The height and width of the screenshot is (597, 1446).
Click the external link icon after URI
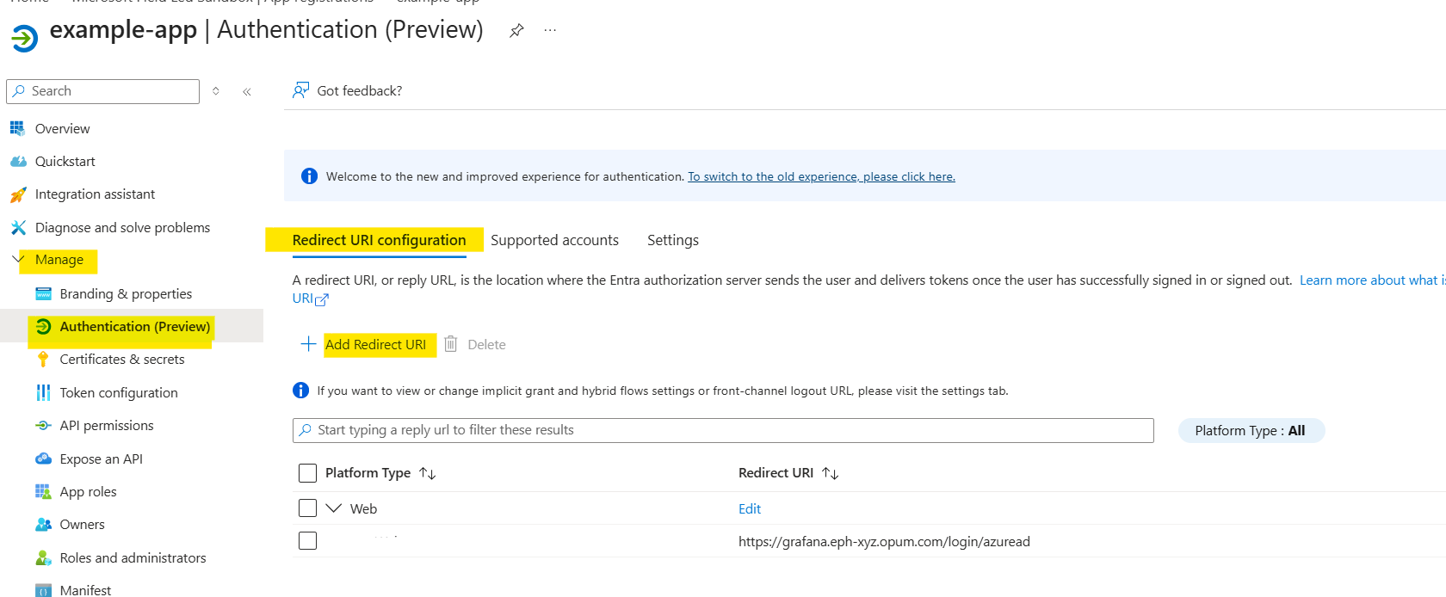322,299
